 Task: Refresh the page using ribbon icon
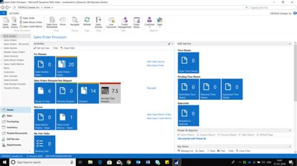tap(87, 21)
